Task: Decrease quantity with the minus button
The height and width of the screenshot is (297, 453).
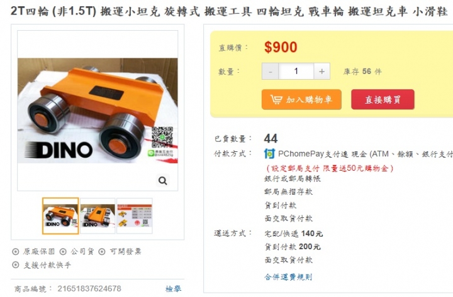Action: click(x=270, y=71)
